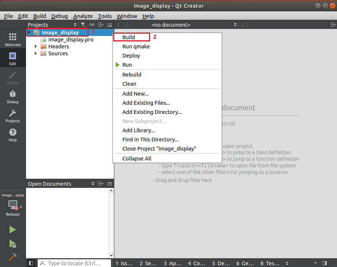Close Project "image_display" menu entry
The height and width of the screenshot is (267, 337).
click(x=167, y=149)
